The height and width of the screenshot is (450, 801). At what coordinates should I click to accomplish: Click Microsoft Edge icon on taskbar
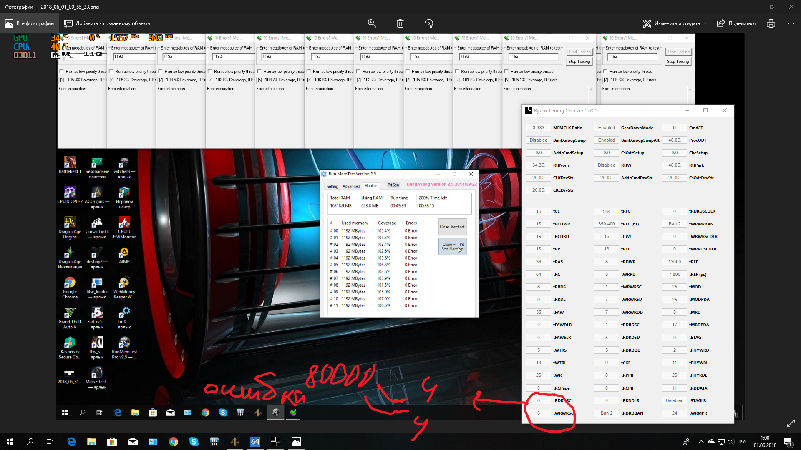[x=71, y=442]
